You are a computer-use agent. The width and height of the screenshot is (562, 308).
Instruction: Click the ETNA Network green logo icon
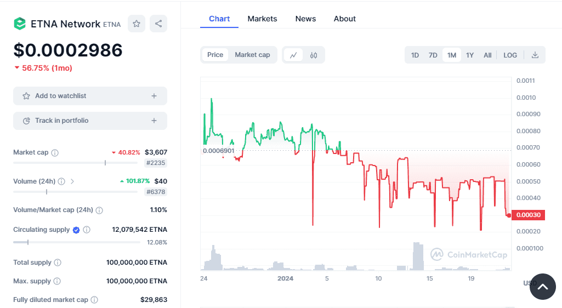click(20, 24)
